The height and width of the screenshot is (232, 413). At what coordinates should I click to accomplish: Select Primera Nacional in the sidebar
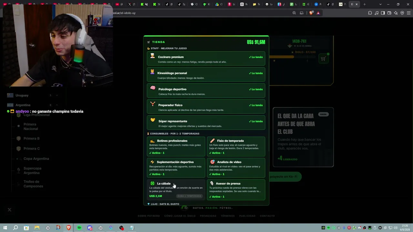coord(31,127)
